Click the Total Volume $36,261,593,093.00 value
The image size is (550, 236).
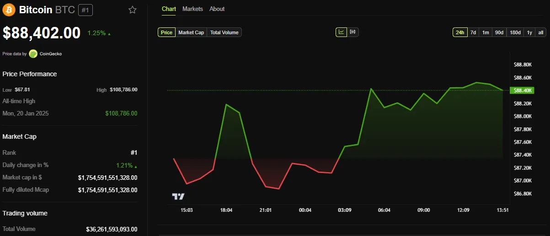(x=112, y=229)
